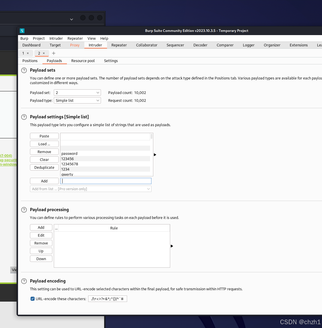Screen dimensions: 322x328
Task: Switch to Organizer tab
Action: [x=272, y=45]
